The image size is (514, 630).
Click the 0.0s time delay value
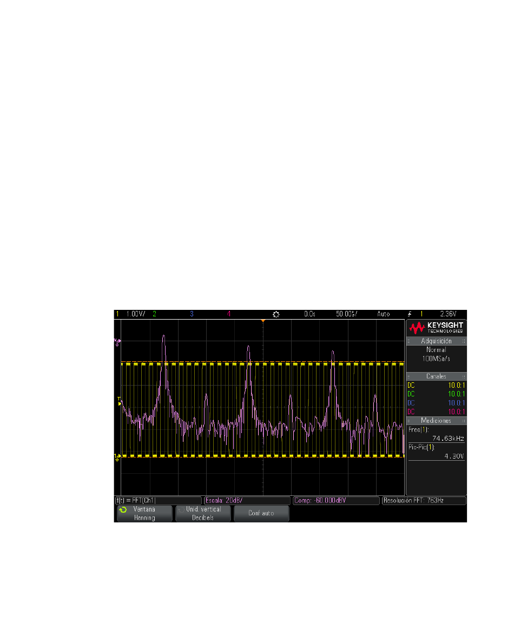(309, 314)
